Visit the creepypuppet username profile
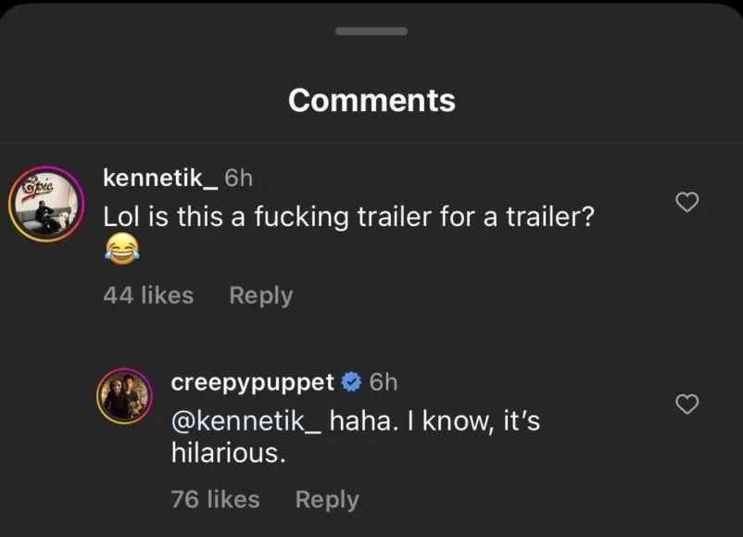Image resolution: width=743 pixels, height=537 pixels. (x=252, y=381)
